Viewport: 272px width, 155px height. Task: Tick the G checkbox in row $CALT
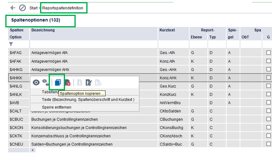tap(269, 111)
